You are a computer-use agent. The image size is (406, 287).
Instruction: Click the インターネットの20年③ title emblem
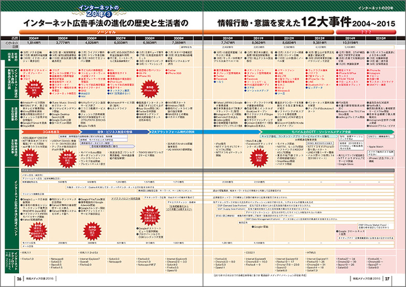(99, 10)
